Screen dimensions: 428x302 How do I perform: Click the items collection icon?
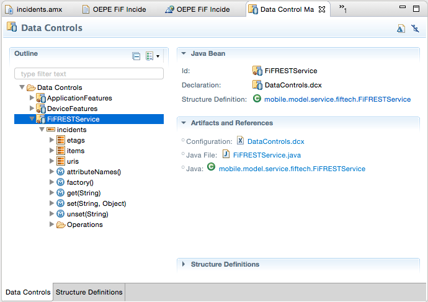pyautogui.click(x=61, y=151)
